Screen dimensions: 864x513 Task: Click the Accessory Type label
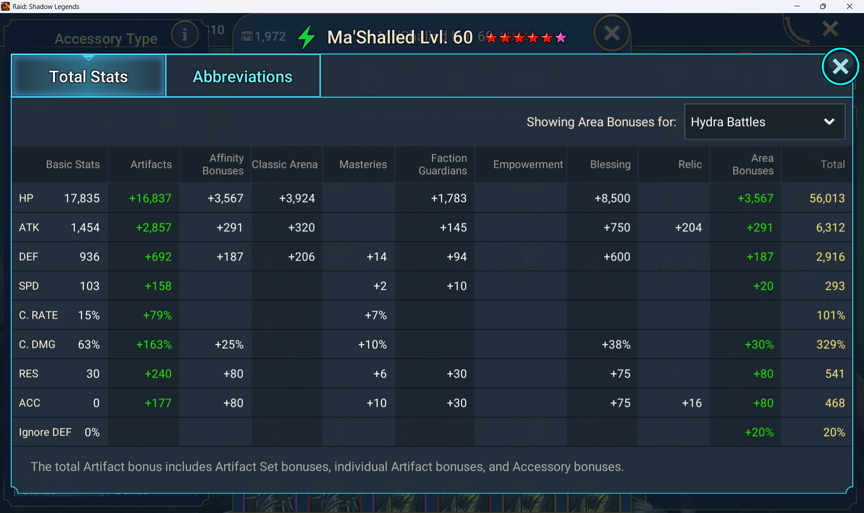pyautogui.click(x=106, y=39)
